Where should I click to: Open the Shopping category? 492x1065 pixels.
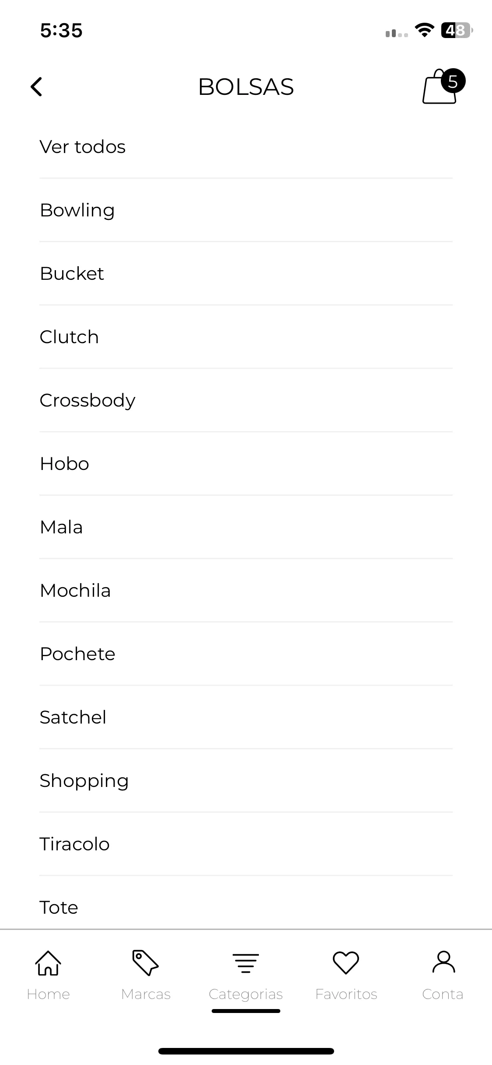coord(246,781)
